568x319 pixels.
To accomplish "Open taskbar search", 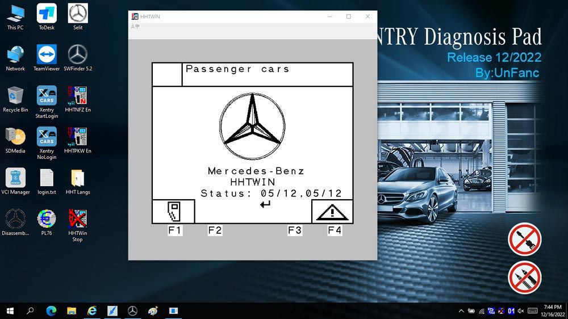I will (x=31, y=311).
